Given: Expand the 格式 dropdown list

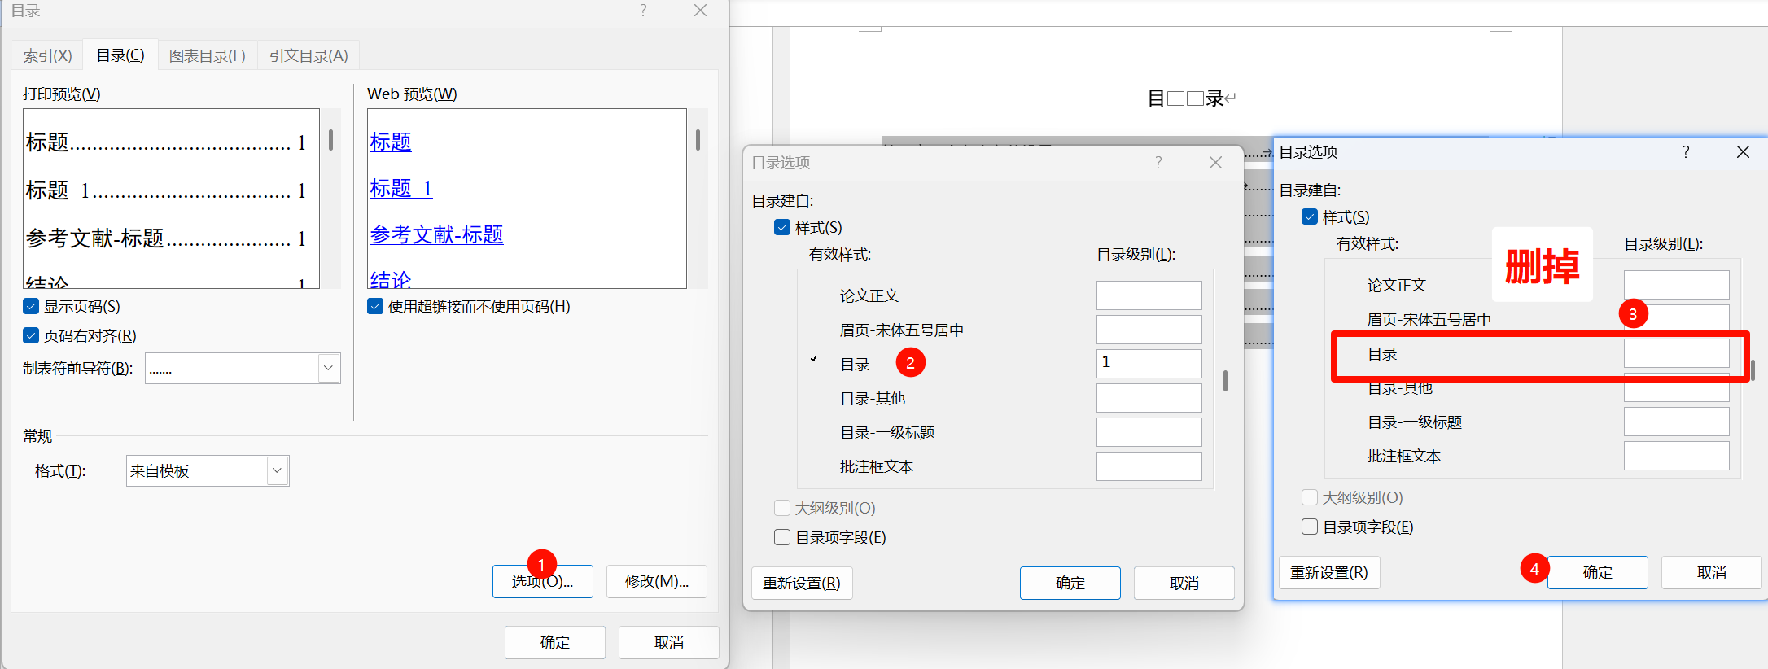Looking at the screenshot, I should tap(277, 471).
